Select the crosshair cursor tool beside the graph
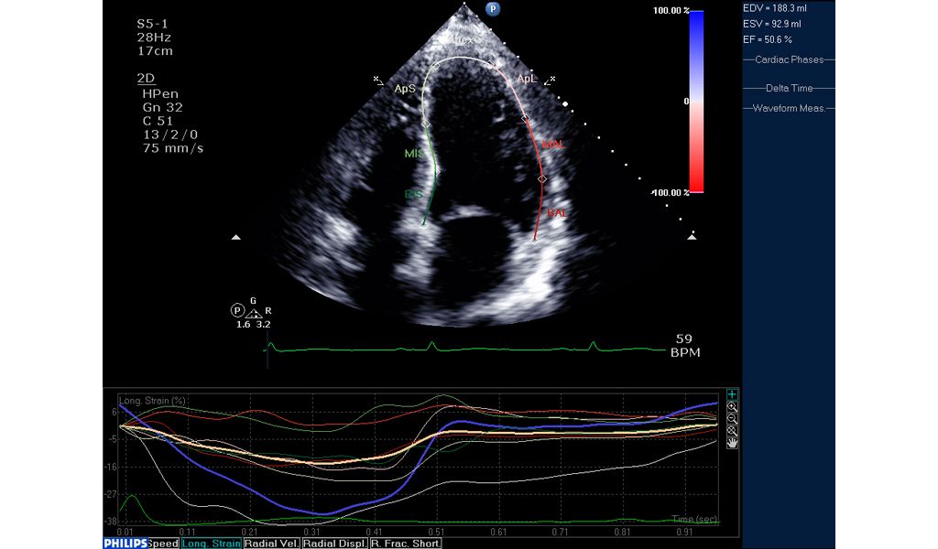Screen dimensions: 938x549 [732, 394]
